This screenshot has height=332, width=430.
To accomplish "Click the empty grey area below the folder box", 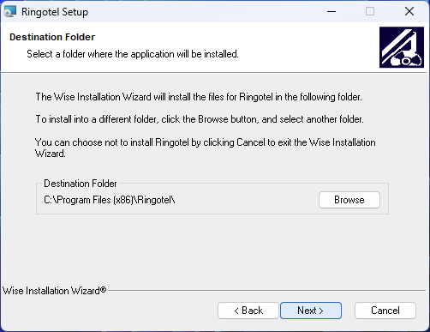I will click(x=212, y=249).
